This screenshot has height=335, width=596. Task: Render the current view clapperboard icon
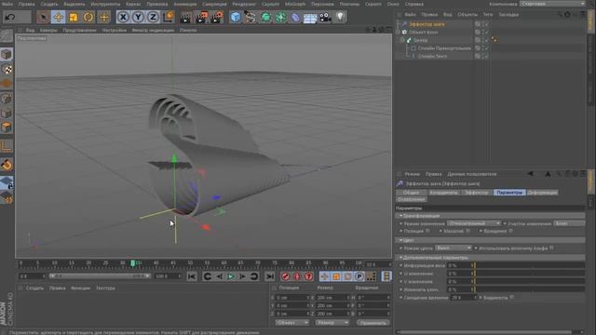(x=186, y=17)
